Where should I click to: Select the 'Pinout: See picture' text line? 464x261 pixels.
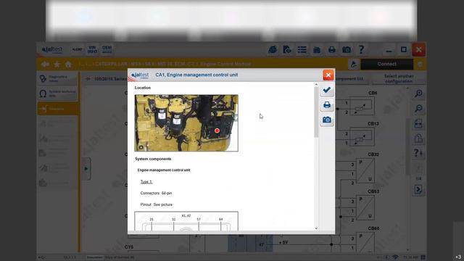(x=157, y=204)
